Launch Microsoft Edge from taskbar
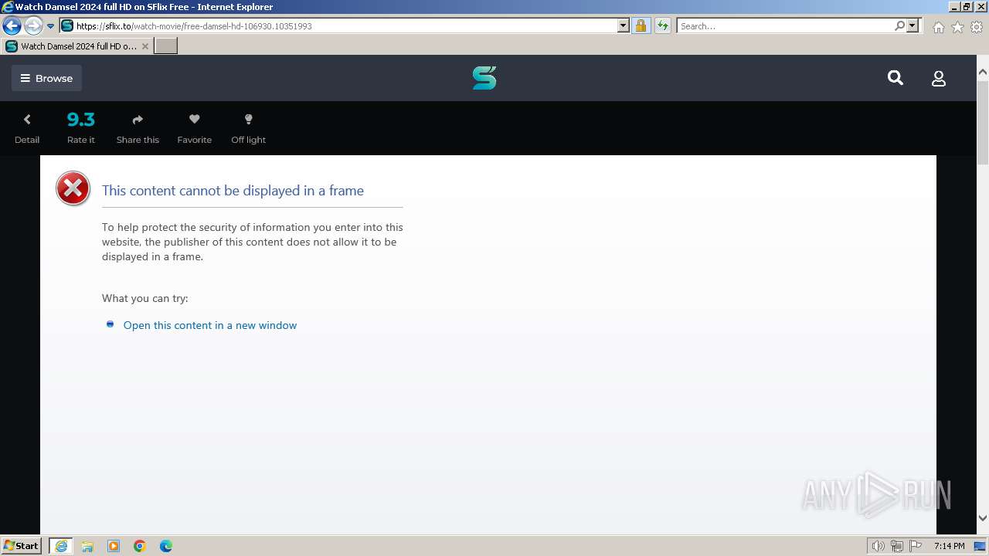 click(166, 546)
